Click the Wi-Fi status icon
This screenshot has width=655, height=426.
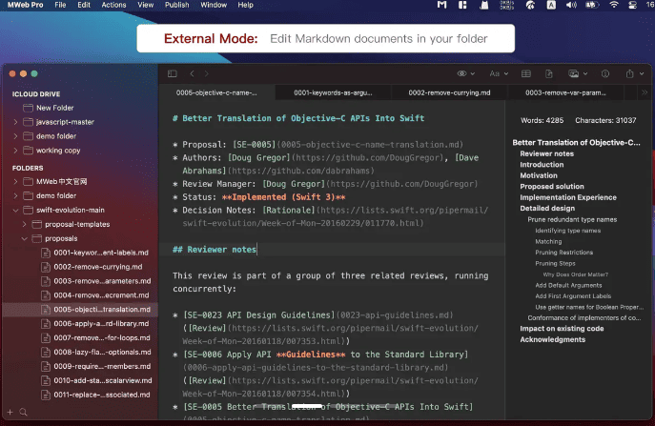[614, 5]
